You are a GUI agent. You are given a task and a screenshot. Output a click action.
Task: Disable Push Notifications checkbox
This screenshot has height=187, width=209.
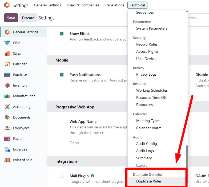click(62, 75)
